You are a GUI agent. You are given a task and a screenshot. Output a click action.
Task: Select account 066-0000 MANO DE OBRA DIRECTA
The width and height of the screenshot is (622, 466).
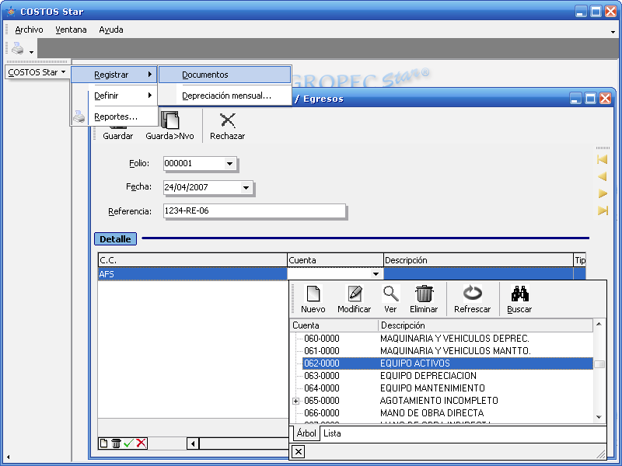click(x=448, y=413)
